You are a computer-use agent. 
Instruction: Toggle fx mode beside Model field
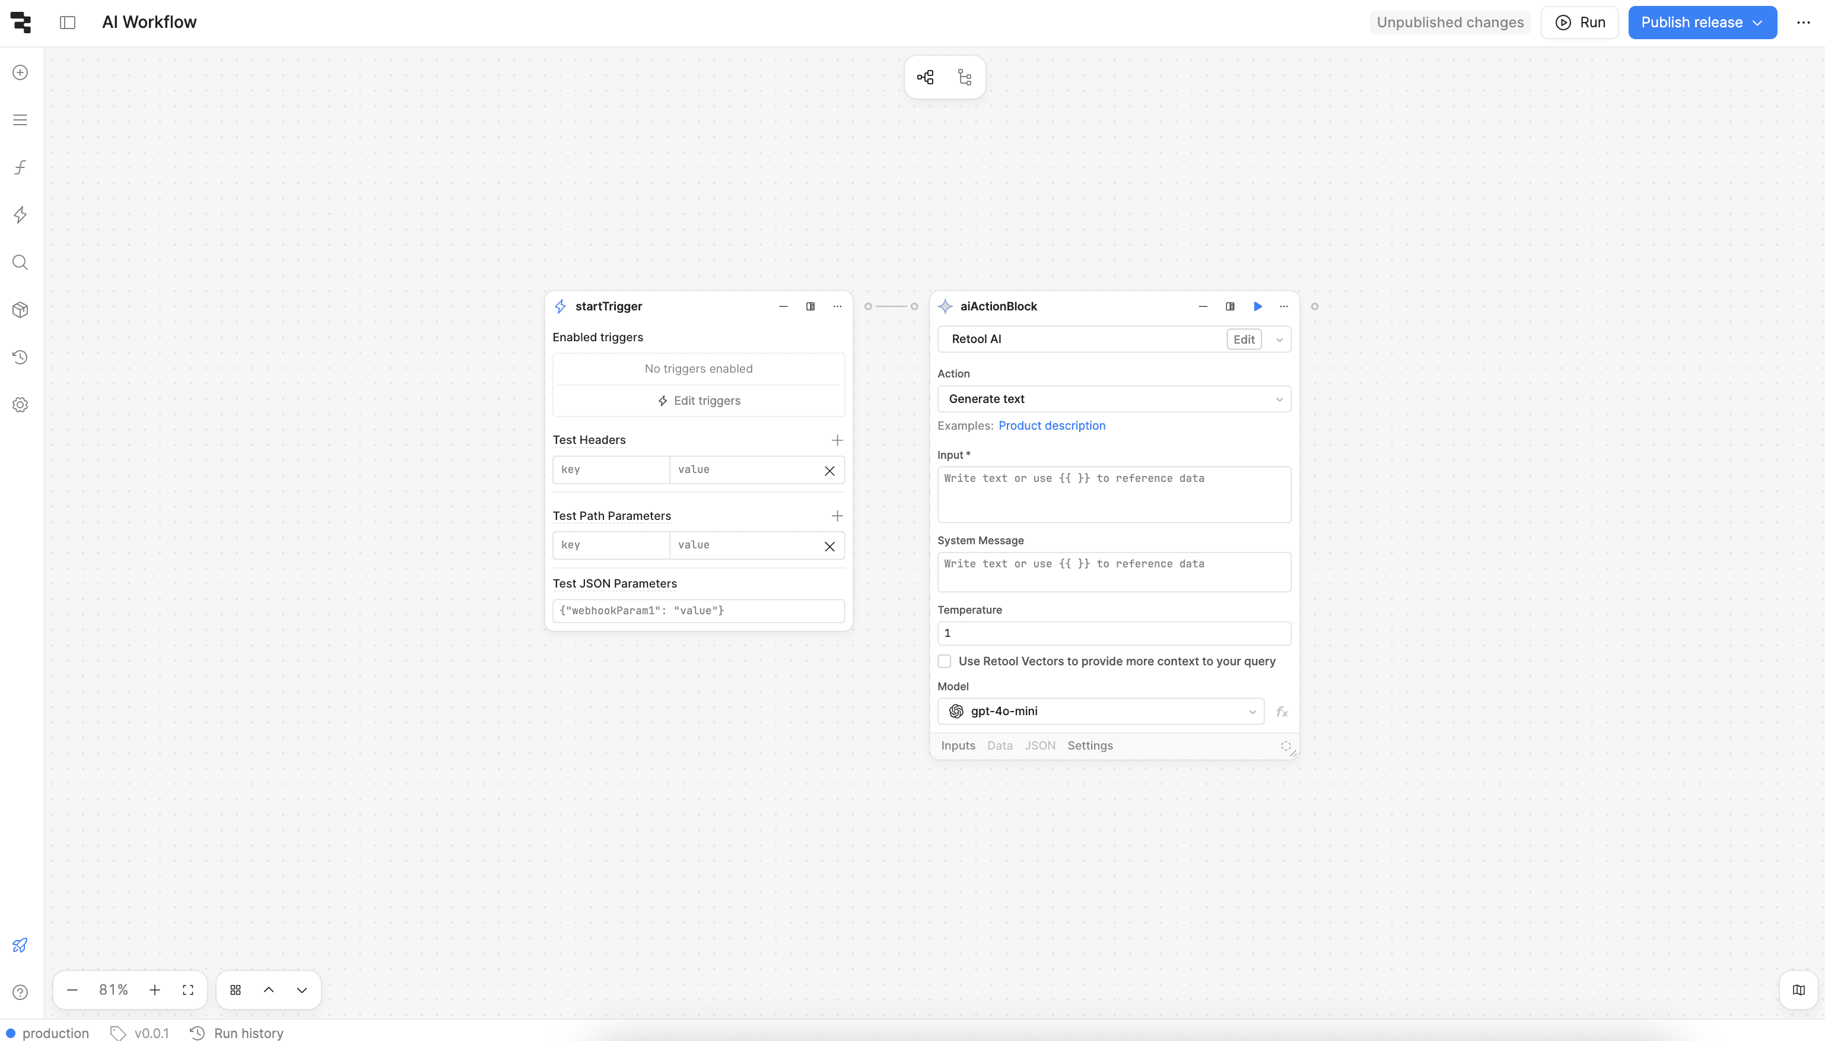(x=1282, y=712)
